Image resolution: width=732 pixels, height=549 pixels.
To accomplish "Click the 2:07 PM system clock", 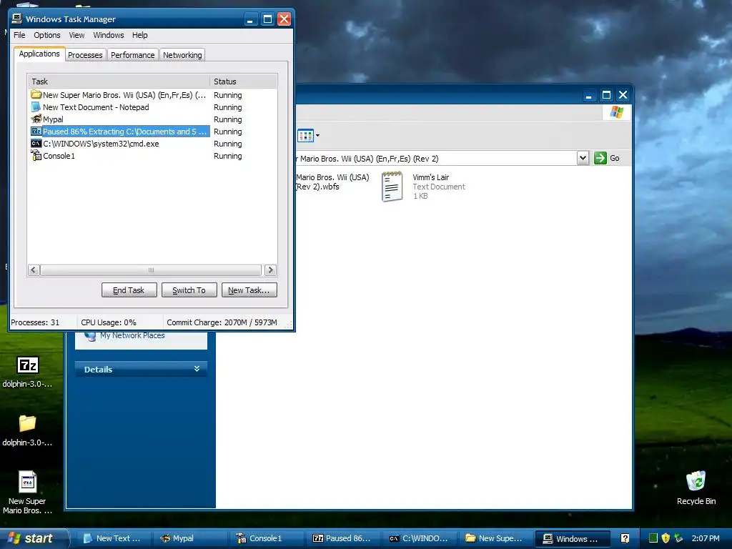I will point(706,538).
